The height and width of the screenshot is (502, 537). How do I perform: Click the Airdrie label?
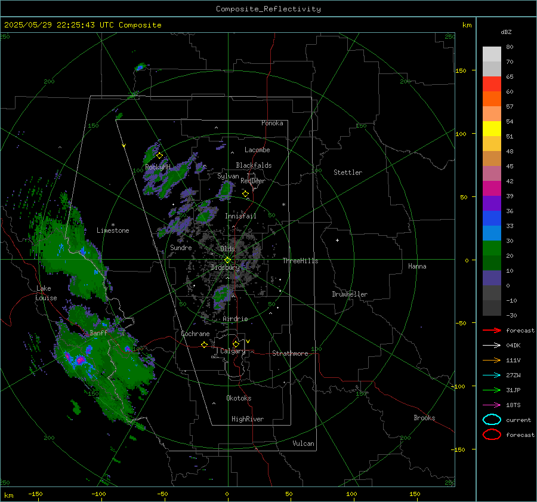(x=235, y=319)
